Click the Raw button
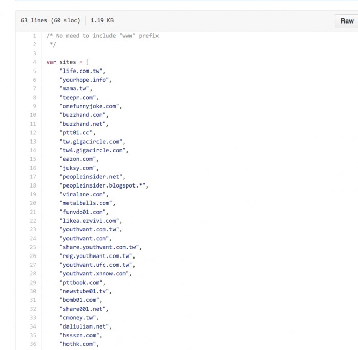Screen dimensions: 358x350 point(347,21)
